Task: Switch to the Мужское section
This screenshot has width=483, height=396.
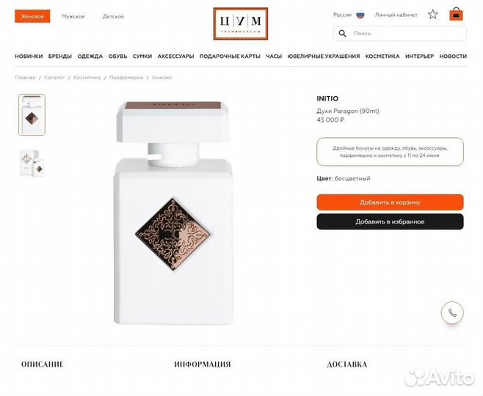Action: tap(73, 16)
